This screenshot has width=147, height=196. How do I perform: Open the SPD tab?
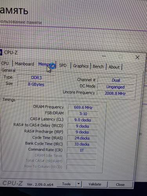point(63,65)
